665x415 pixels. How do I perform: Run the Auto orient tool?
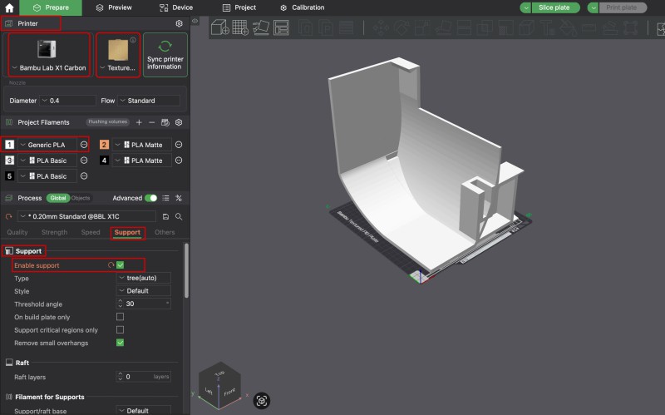[x=261, y=27]
